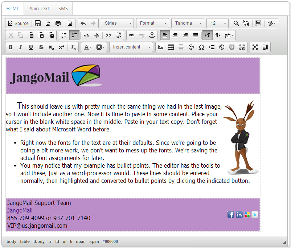The height and width of the screenshot is (248, 291).
Task: Insert an anchor with the anchor icon
Action: pyautogui.click(x=152, y=35)
